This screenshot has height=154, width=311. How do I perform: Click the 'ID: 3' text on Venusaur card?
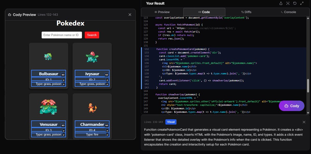pyautogui.click(x=48, y=130)
